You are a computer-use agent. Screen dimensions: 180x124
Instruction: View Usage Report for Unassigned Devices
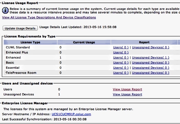[x=127, y=94]
